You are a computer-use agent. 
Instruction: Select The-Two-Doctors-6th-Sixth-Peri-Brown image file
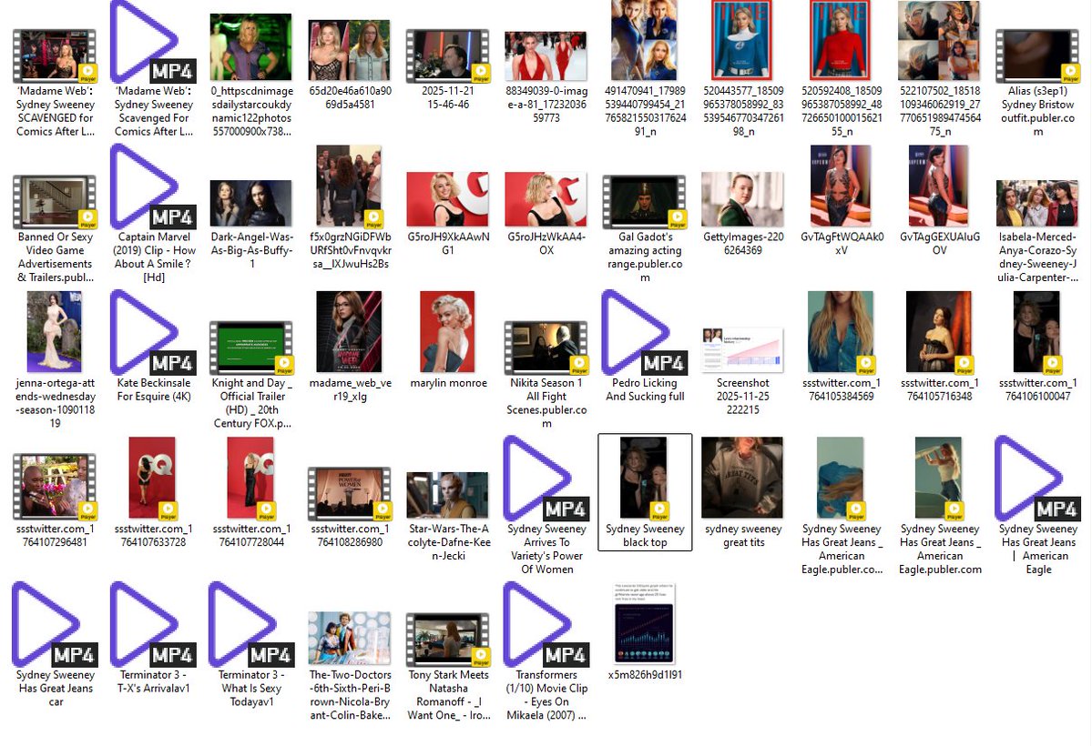[x=350, y=639]
